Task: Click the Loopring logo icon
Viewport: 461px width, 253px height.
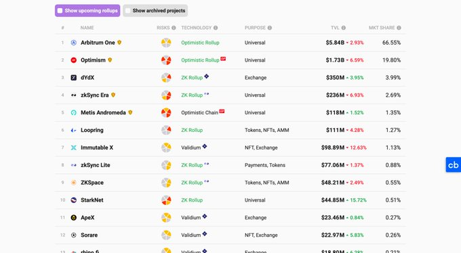Action: tap(74, 130)
